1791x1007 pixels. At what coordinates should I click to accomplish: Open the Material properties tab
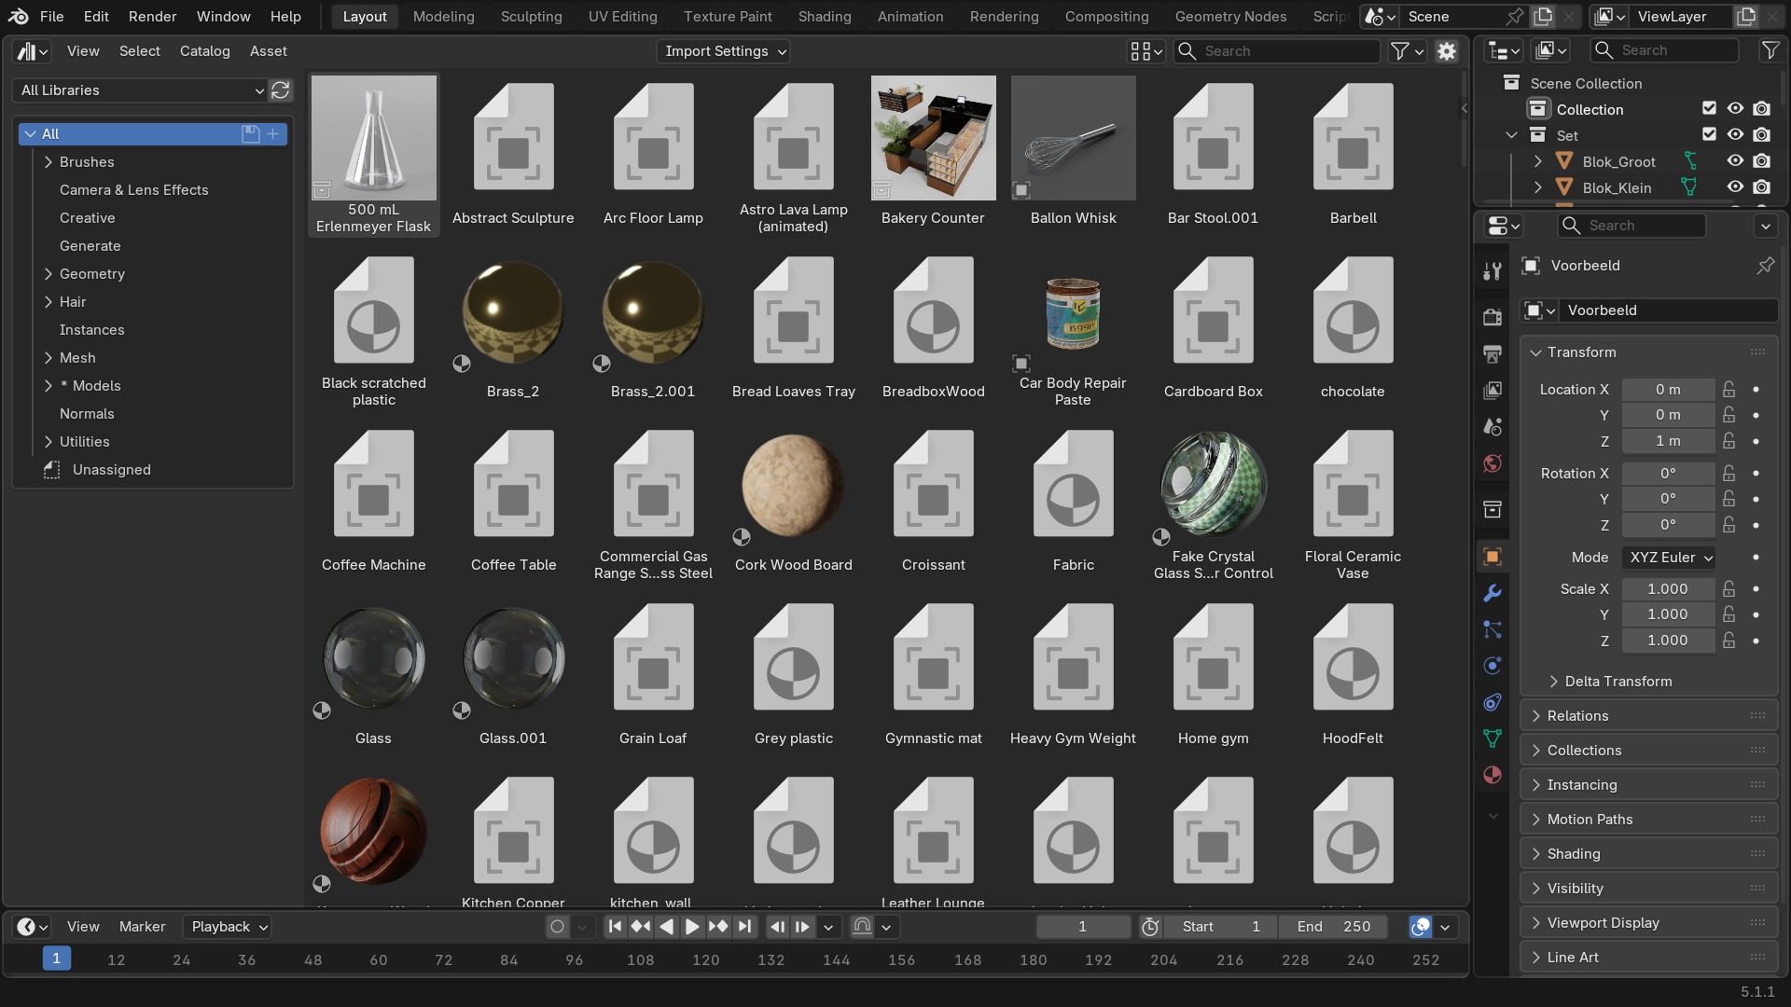[x=1492, y=775]
